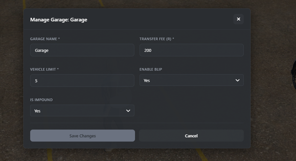Click the Cancel button
296x161 pixels.
pos(191,136)
